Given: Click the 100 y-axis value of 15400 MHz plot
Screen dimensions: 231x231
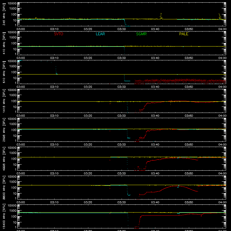Looking at the screenshot, I should pos(14,217).
